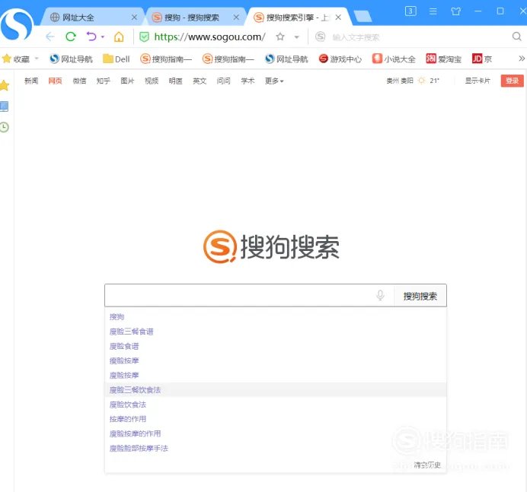This screenshot has height=492, width=527.
Task: Open the undo history dropdown arrow
Action: point(103,37)
